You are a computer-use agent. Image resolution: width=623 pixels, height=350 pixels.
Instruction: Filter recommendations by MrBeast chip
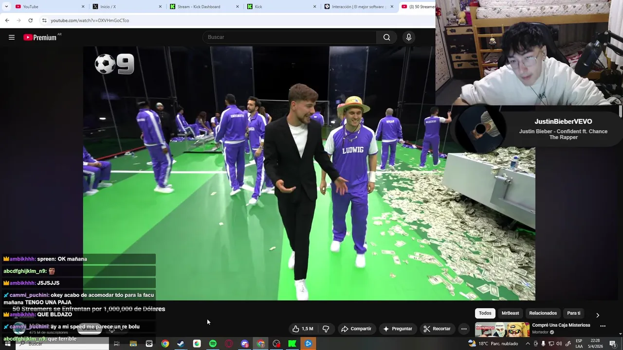[510, 314]
